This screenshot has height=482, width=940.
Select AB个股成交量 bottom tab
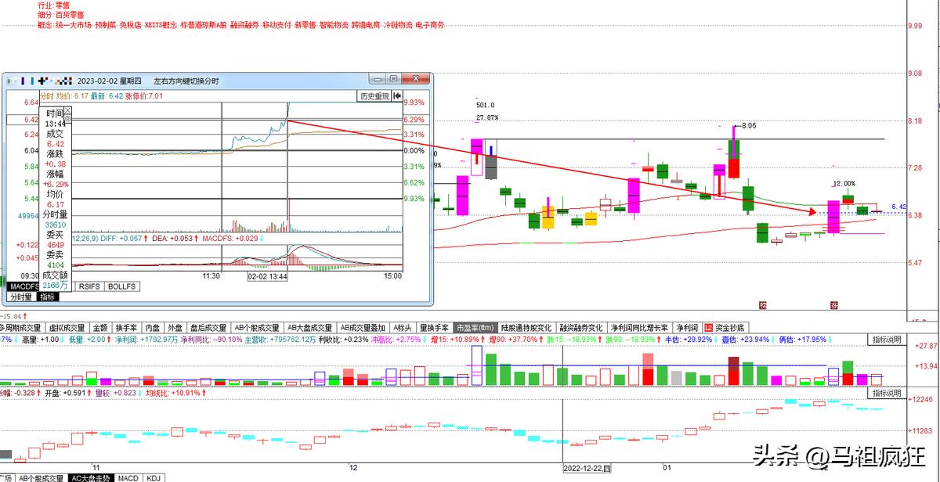(40, 477)
